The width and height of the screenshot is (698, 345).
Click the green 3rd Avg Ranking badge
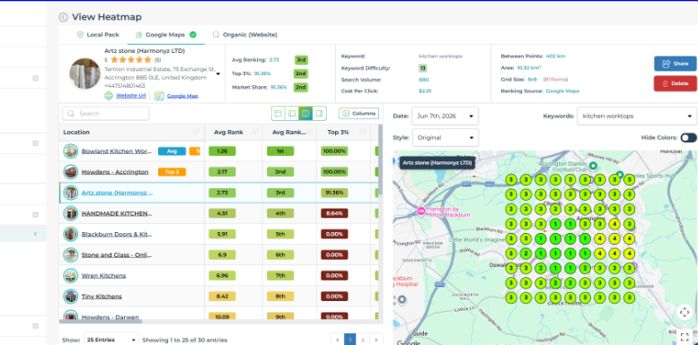pos(301,60)
